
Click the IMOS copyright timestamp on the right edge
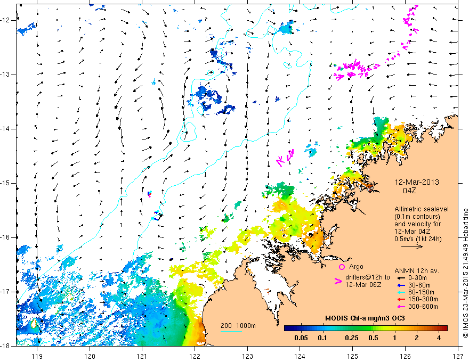coord(465,274)
